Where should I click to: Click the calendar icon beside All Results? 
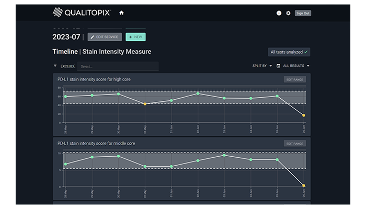point(278,66)
